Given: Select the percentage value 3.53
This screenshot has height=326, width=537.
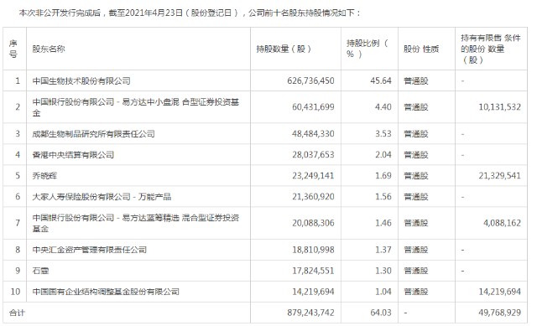Looking at the screenshot, I should [x=383, y=133].
